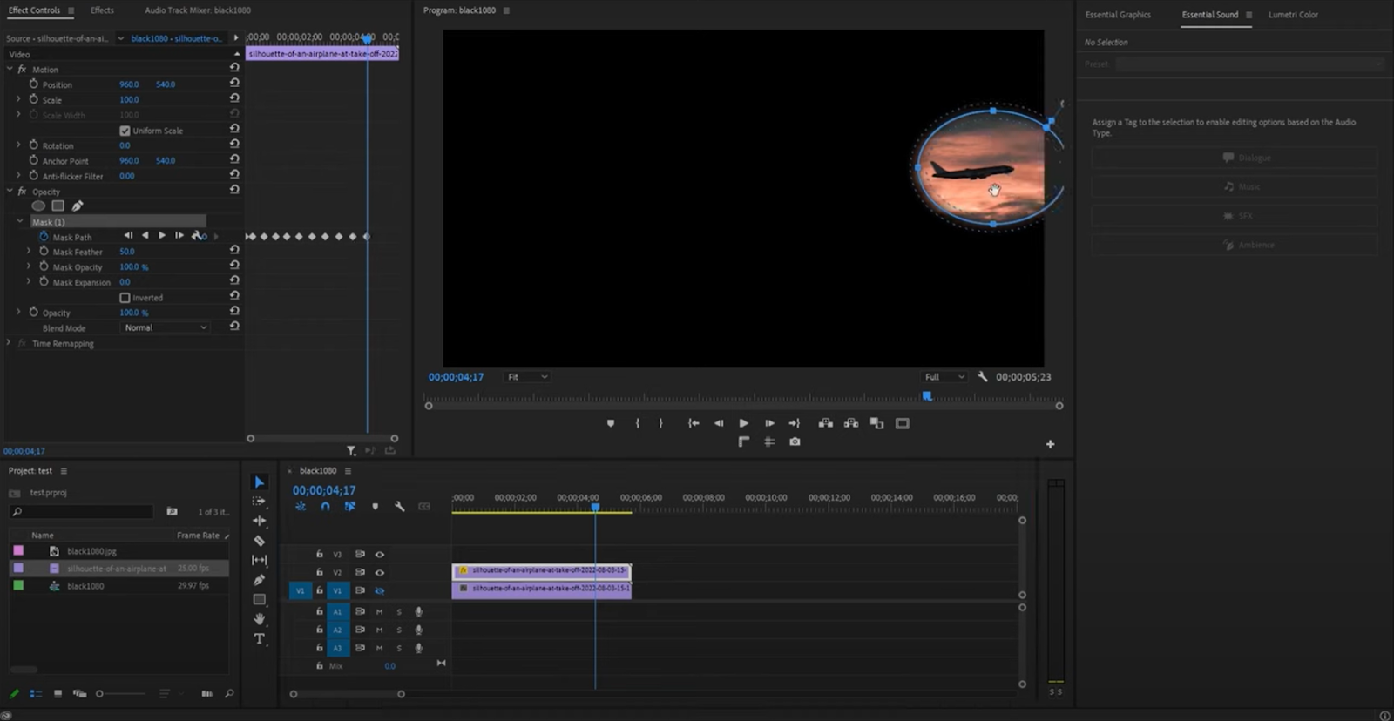
Task: Add marker in the program monitor
Action: click(611, 423)
